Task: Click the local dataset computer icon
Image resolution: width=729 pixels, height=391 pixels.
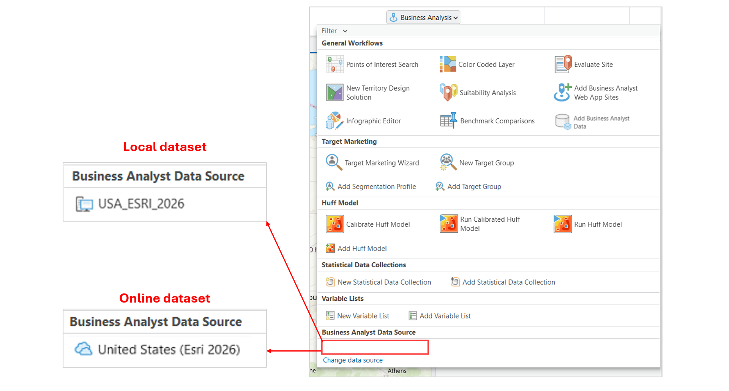Action: click(x=84, y=204)
